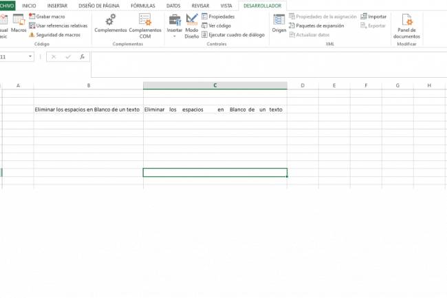Click Importar in the XML group

click(377, 17)
